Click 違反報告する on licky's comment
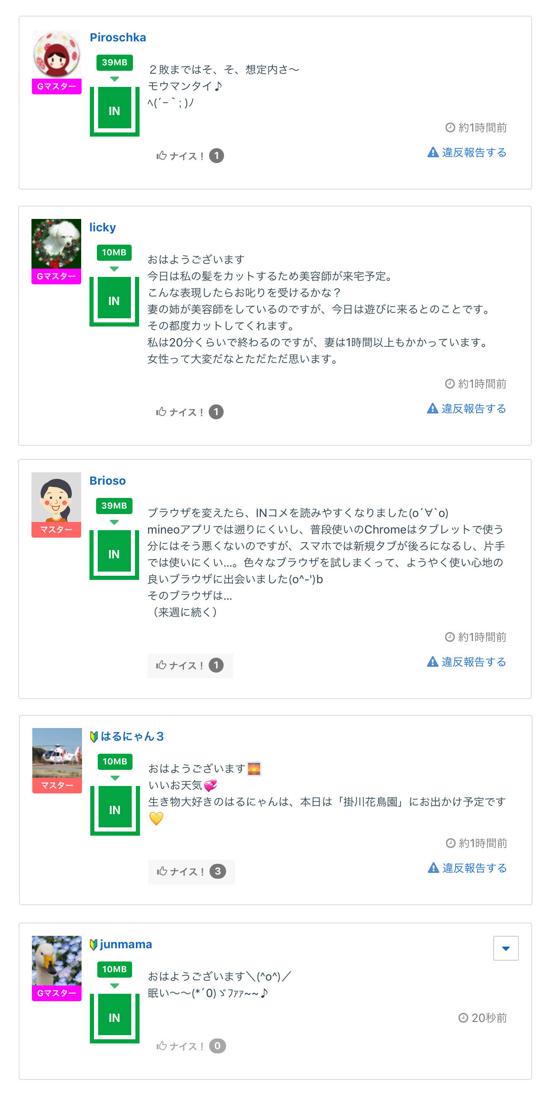Image resolution: width=552 pixels, height=1096 pixels. [x=466, y=409]
